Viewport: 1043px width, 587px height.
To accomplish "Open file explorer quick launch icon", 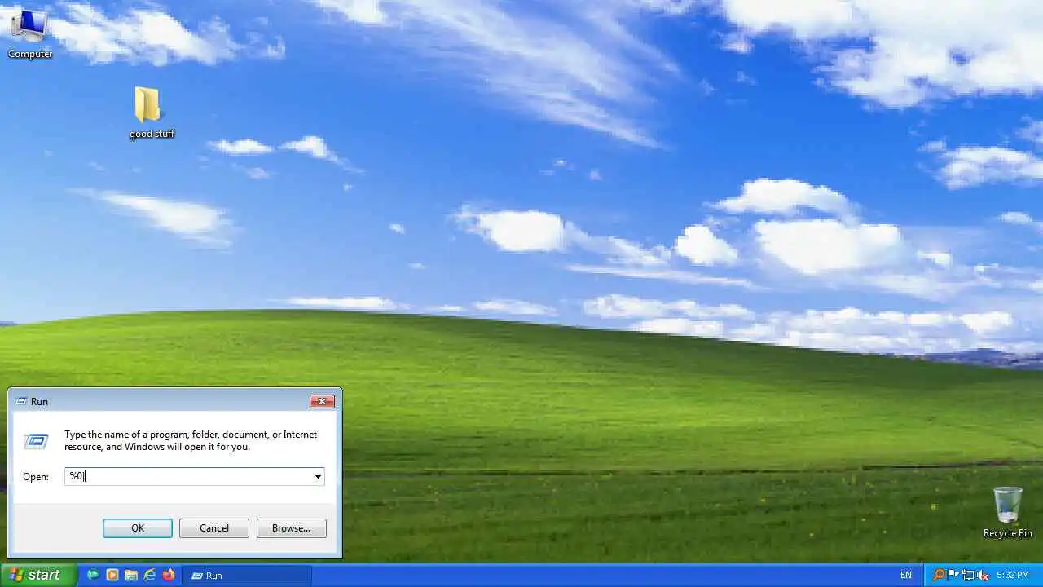I will coord(131,575).
